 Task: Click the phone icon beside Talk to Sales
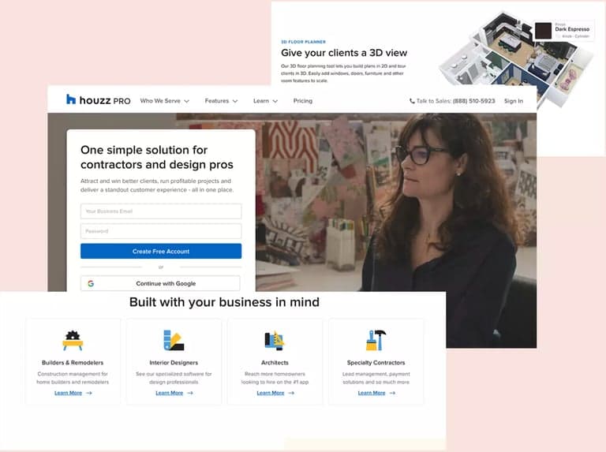coord(412,101)
